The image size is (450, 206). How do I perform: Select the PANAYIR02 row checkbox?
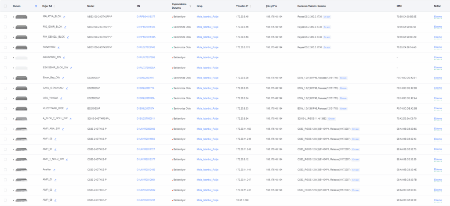coord(5,47)
